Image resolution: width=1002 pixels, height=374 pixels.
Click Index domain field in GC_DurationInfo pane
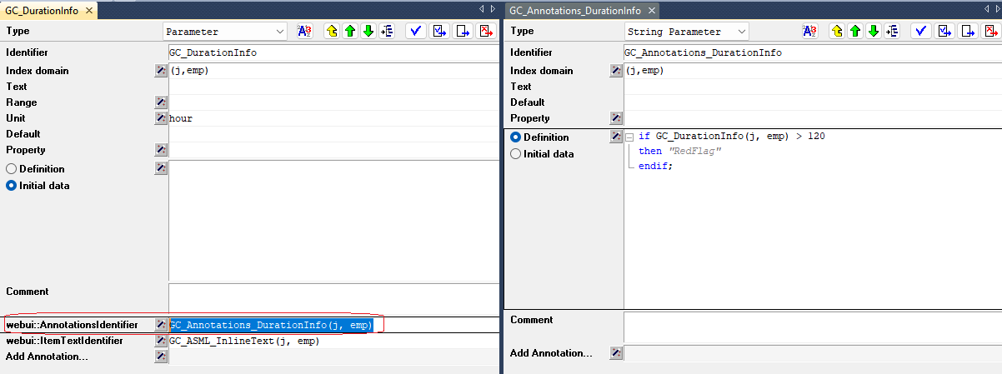tap(333, 71)
